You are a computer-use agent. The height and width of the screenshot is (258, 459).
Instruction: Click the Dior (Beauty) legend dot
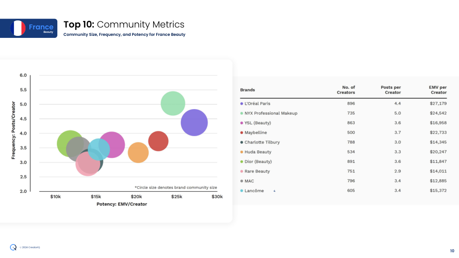(x=241, y=161)
